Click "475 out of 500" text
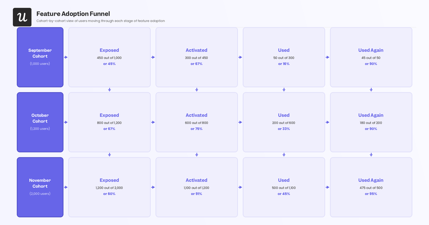 (x=371, y=188)
